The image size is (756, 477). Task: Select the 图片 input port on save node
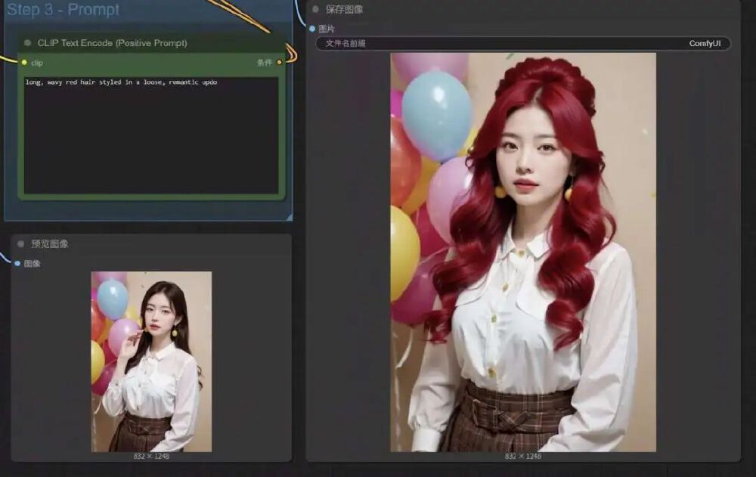click(312, 29)
